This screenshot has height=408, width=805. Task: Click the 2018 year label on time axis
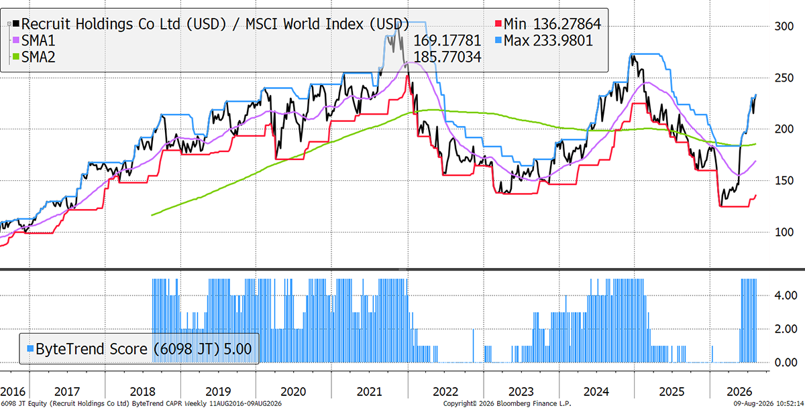click(x=142, y=391)
